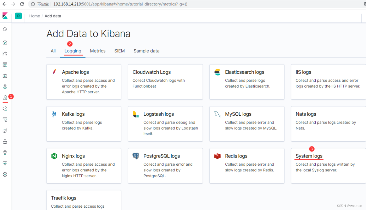This screenshot has height=210, width=366.
Task: Go forward with browser forward arrow
Action: click(x=13, y=4)
